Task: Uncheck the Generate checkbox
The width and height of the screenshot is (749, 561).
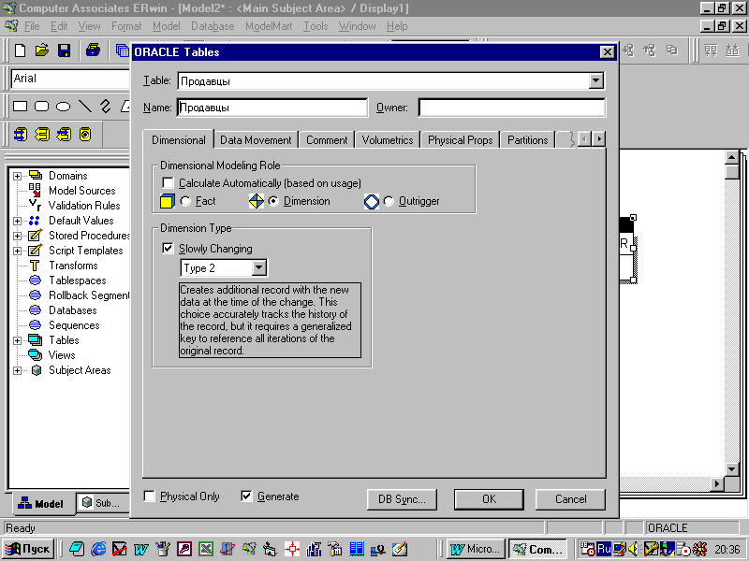Action: coord(246,496)
